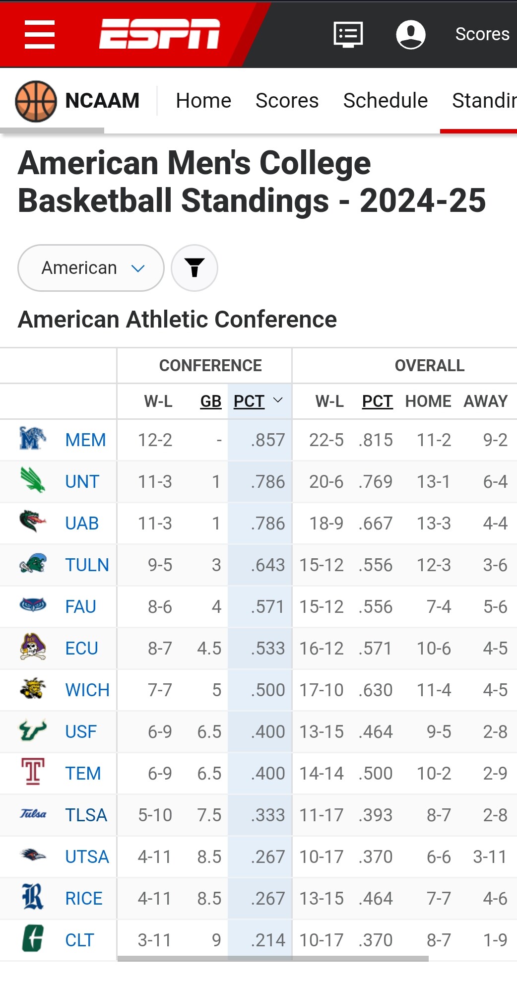Sort by conference PCT column arrow
This screenshot has width=517, height=989.
pos(278,400)
